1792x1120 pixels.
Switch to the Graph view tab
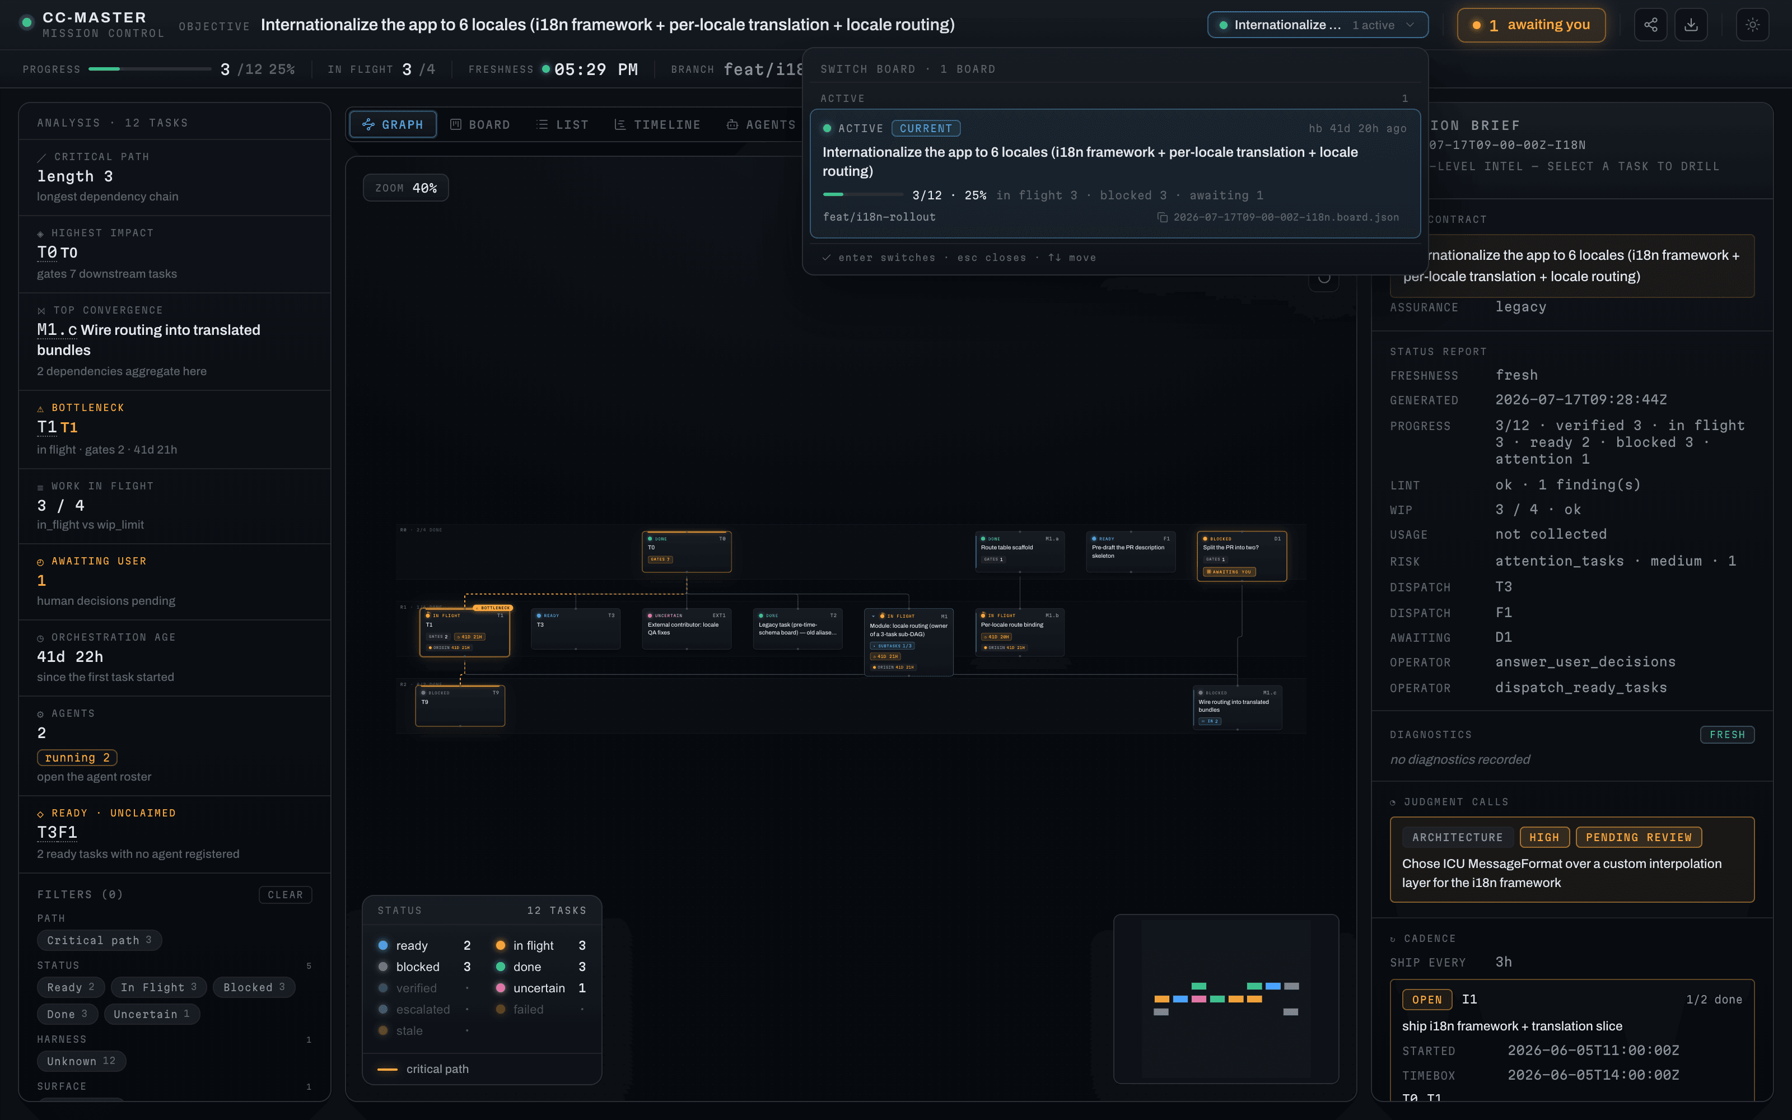pyautogui.click(x=393, y=124)
